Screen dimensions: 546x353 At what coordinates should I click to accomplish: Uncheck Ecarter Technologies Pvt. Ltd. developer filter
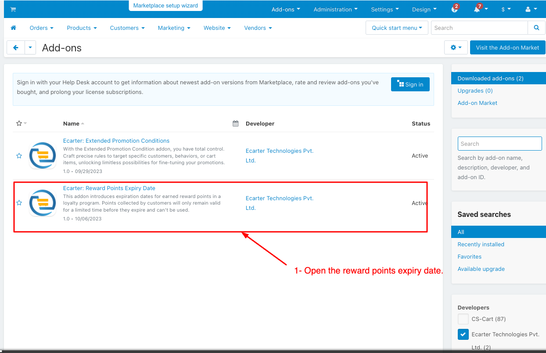point(463,334)
